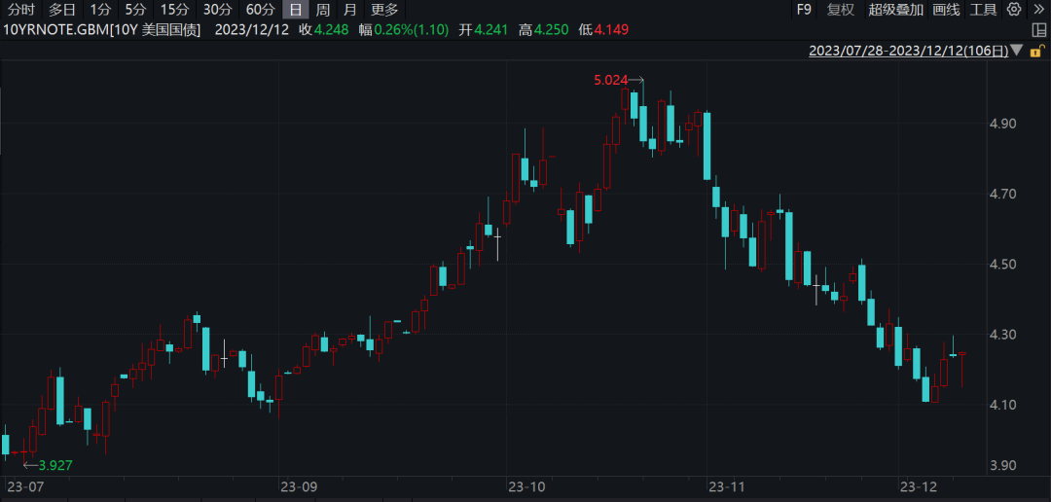Select the 60分 interval tab
1051x502 pixels.
click(x=260, y=10)
